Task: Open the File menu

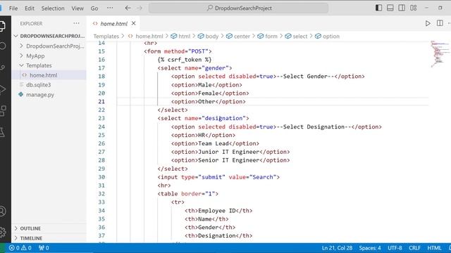Action: point(13,8)
